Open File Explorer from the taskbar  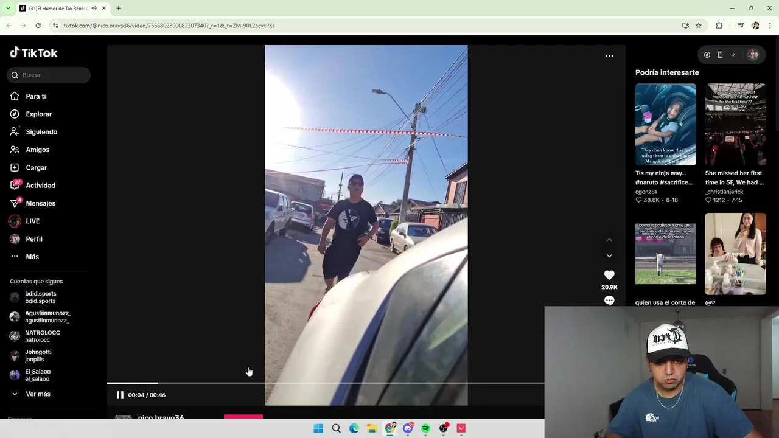click(372, 428)
